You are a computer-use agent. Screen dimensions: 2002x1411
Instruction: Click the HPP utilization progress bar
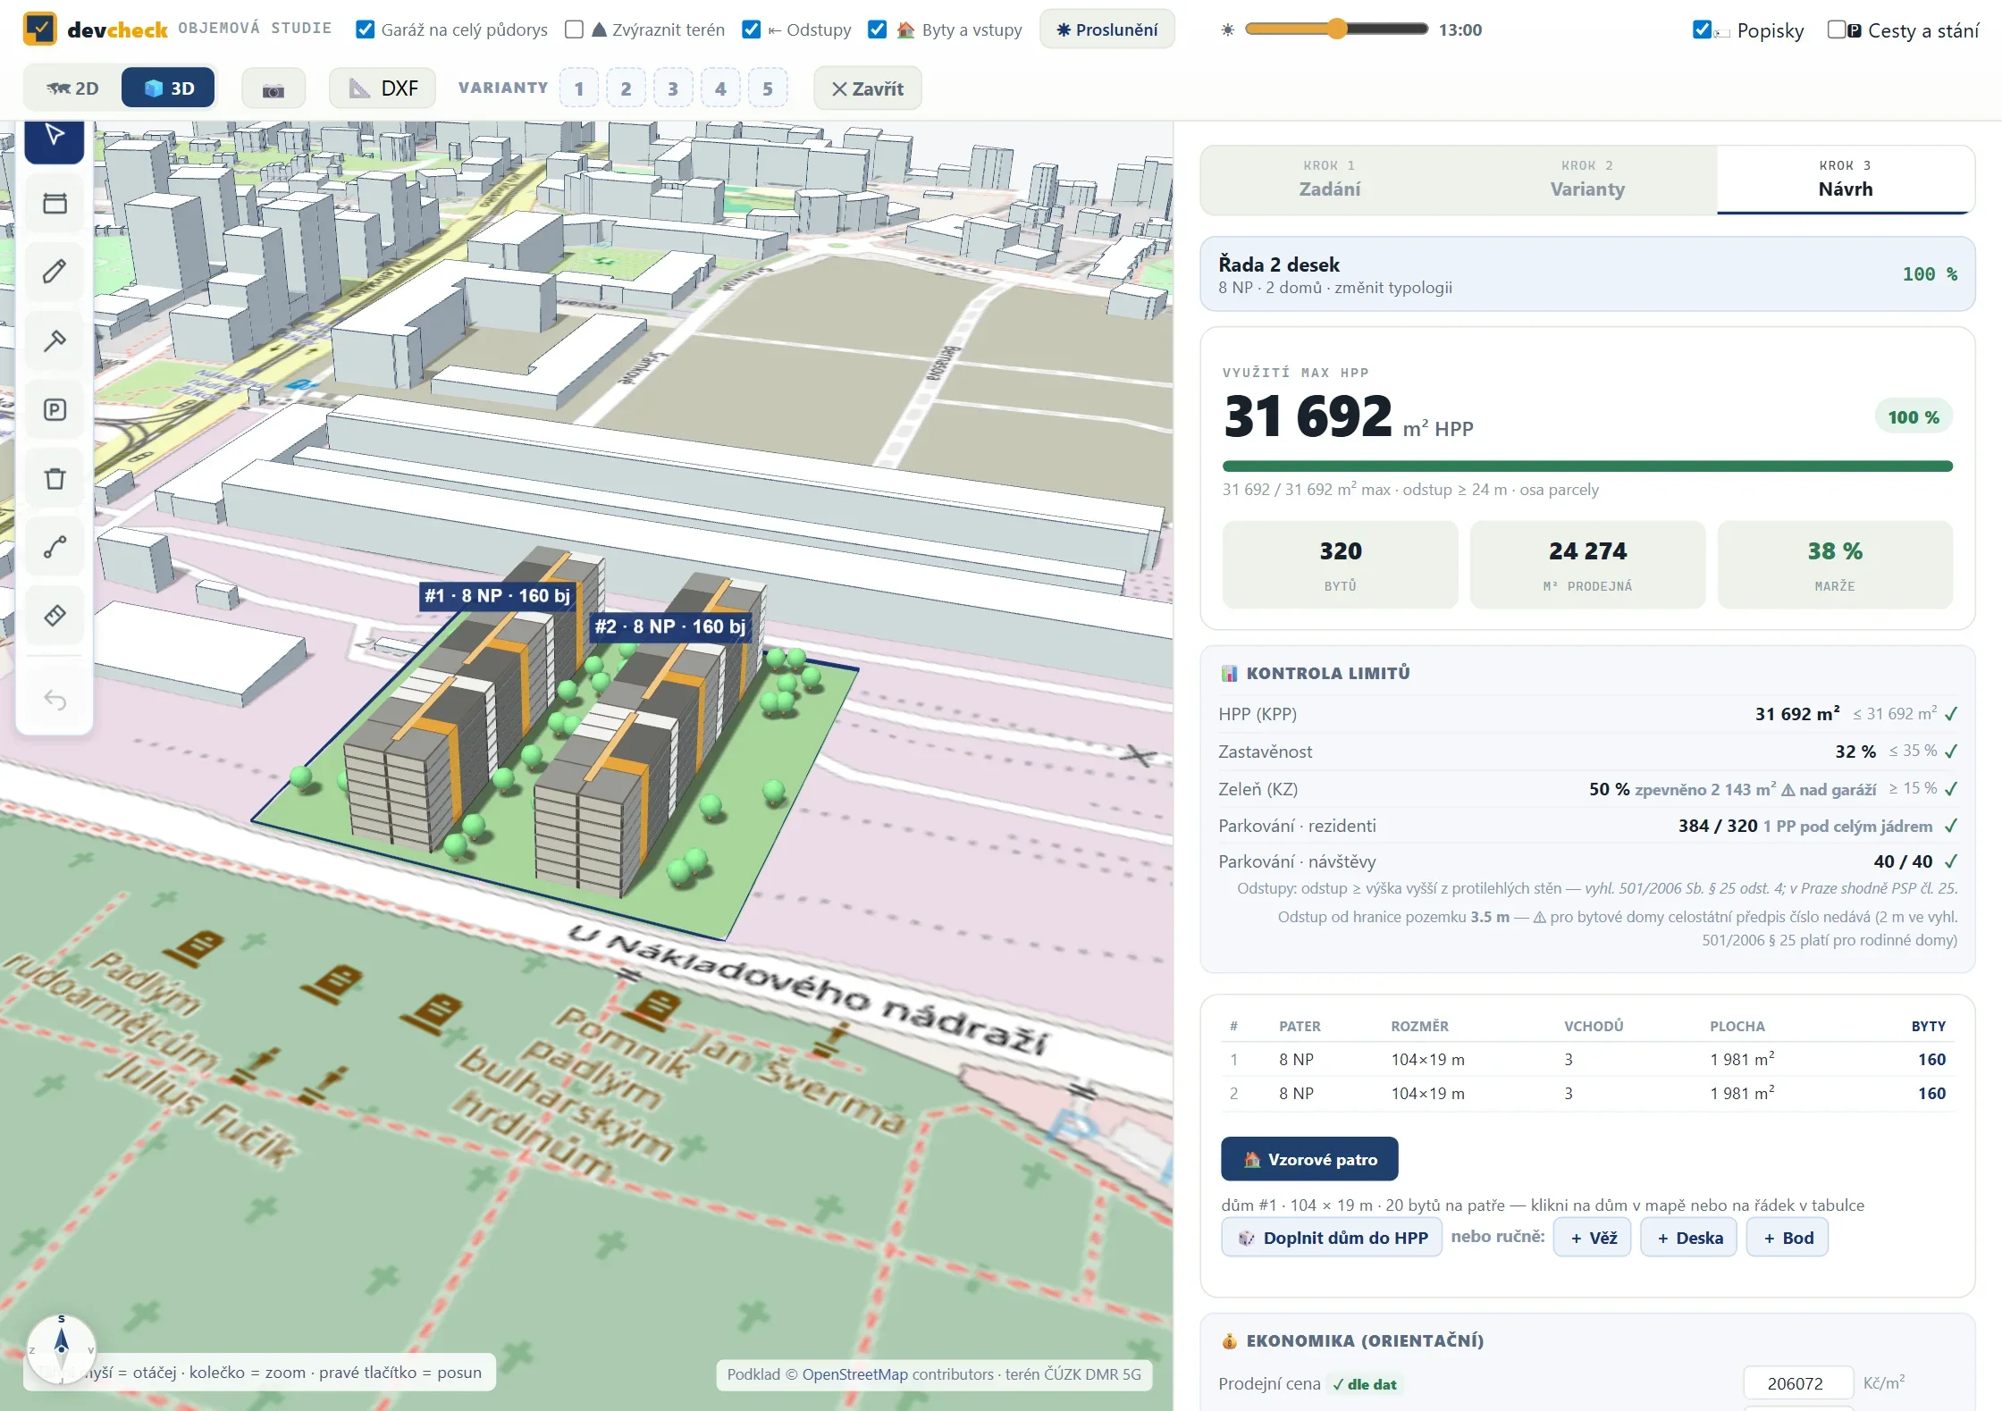point(1587,466)
